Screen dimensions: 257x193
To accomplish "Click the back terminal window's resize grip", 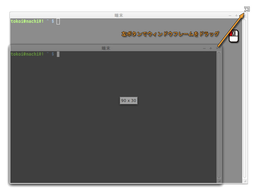I will (245, 181).
